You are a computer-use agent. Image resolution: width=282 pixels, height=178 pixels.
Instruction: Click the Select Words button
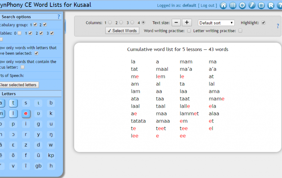(122, 31)
